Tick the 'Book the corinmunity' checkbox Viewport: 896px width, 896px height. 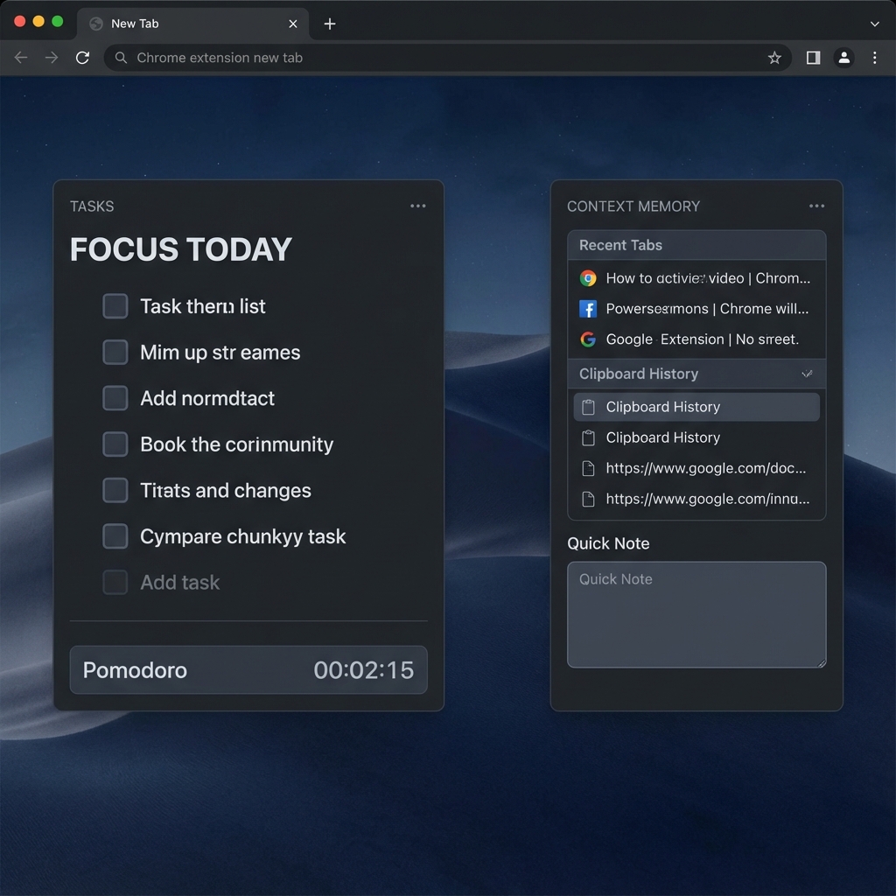115,444
